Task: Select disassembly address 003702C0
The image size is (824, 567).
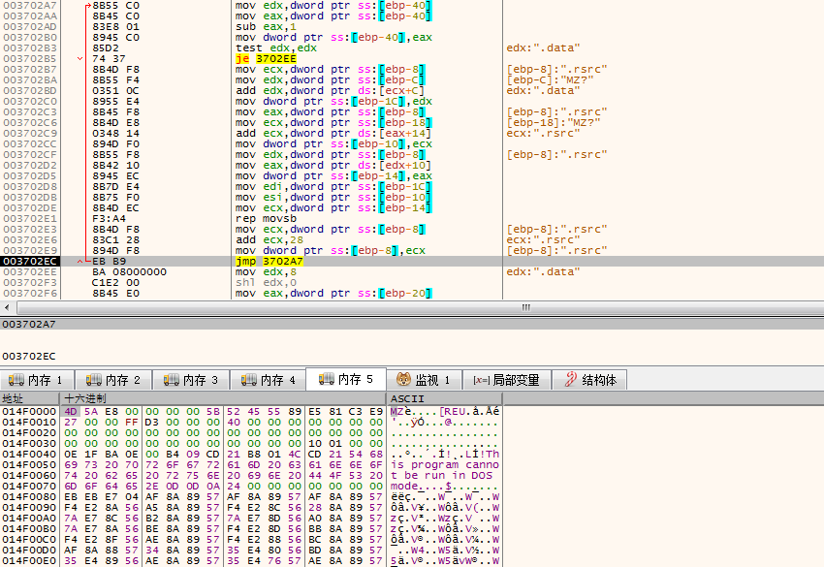Action: coord(30,101)
